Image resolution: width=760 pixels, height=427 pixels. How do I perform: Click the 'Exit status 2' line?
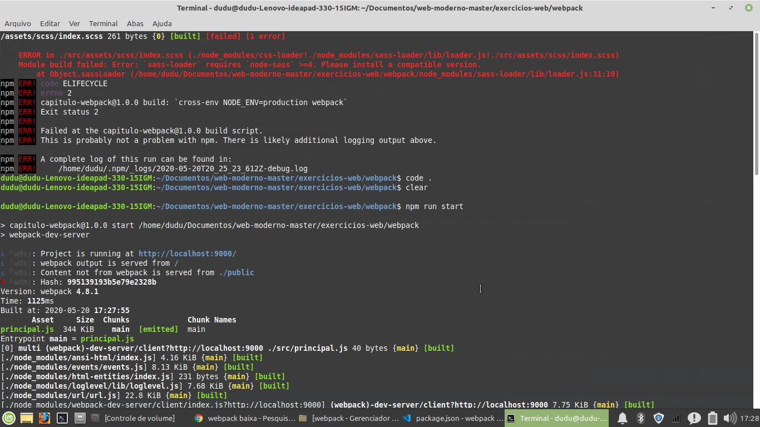coord(70,112)
